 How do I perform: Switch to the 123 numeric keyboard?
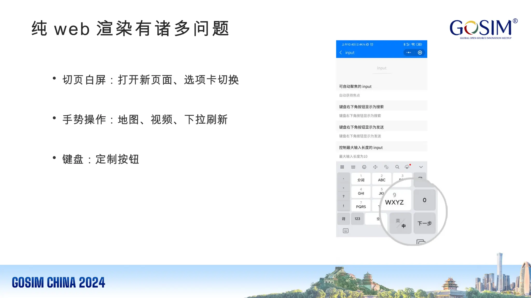pyautogui.click(x=357, y=219)
